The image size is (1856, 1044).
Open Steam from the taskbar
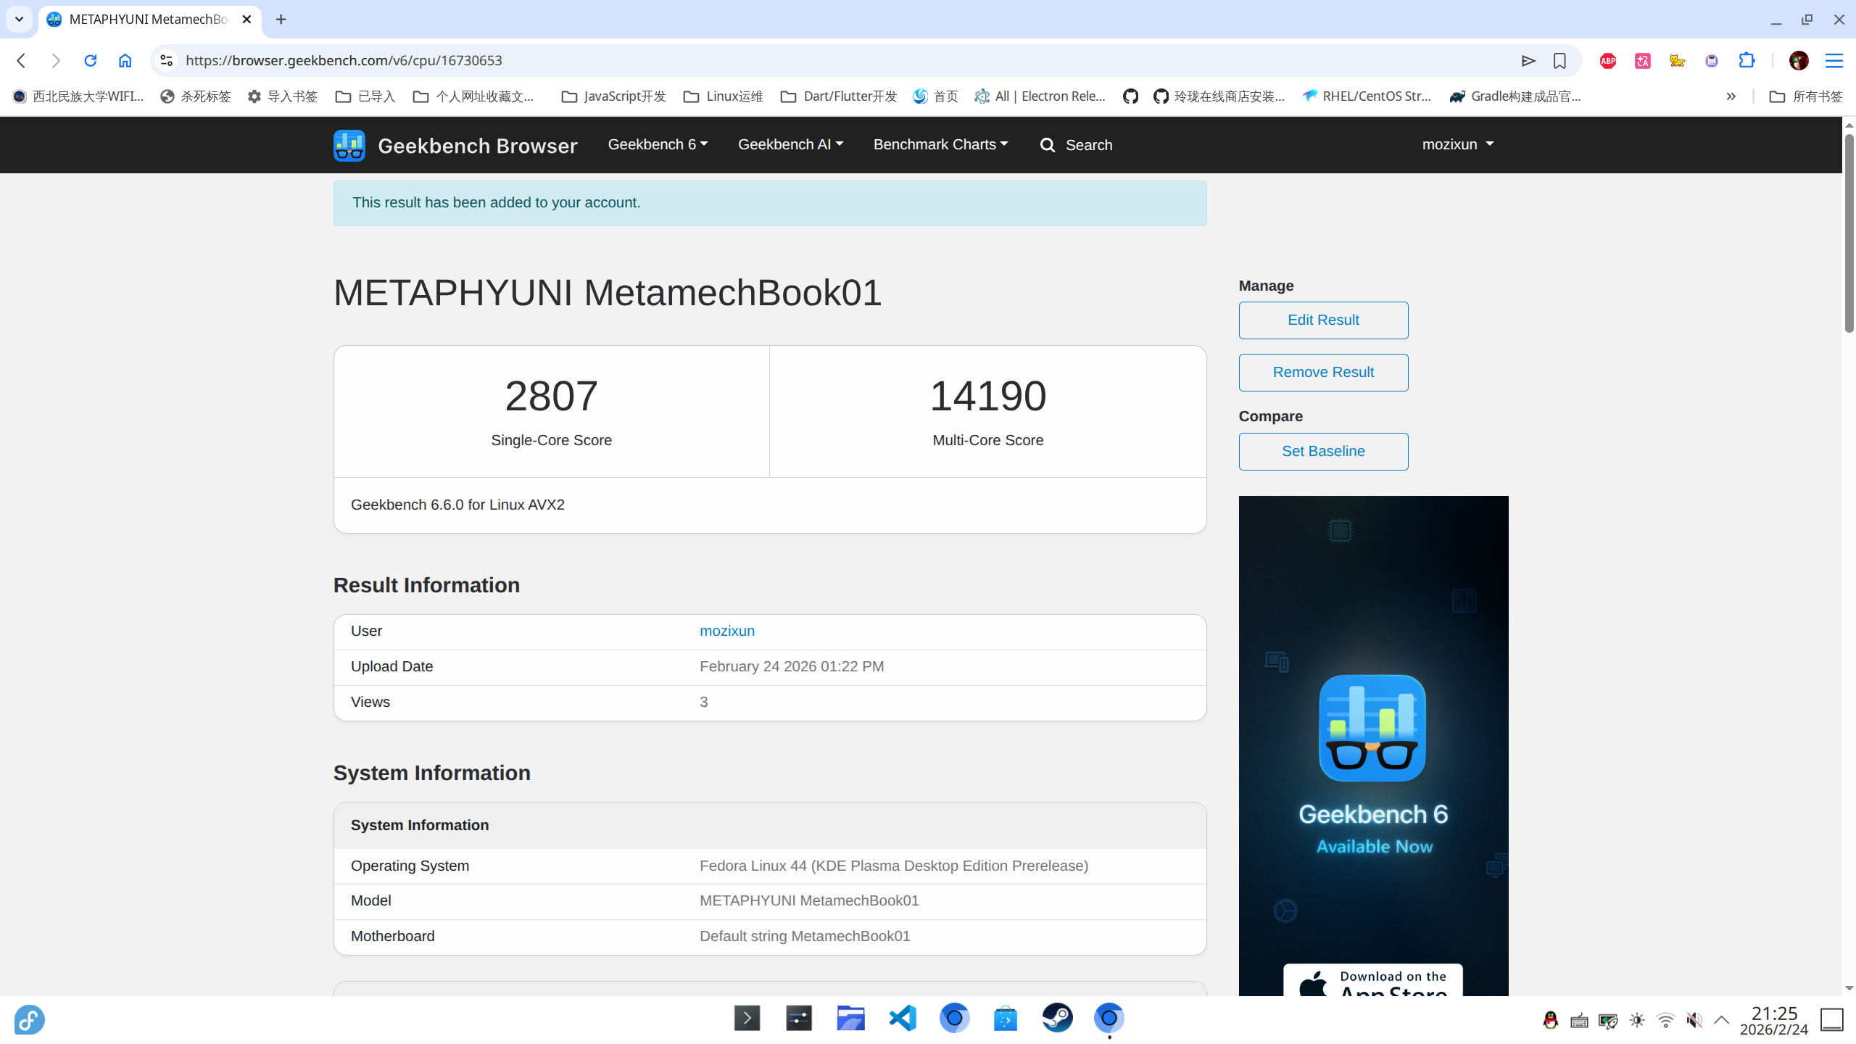click(1057, 1019)
